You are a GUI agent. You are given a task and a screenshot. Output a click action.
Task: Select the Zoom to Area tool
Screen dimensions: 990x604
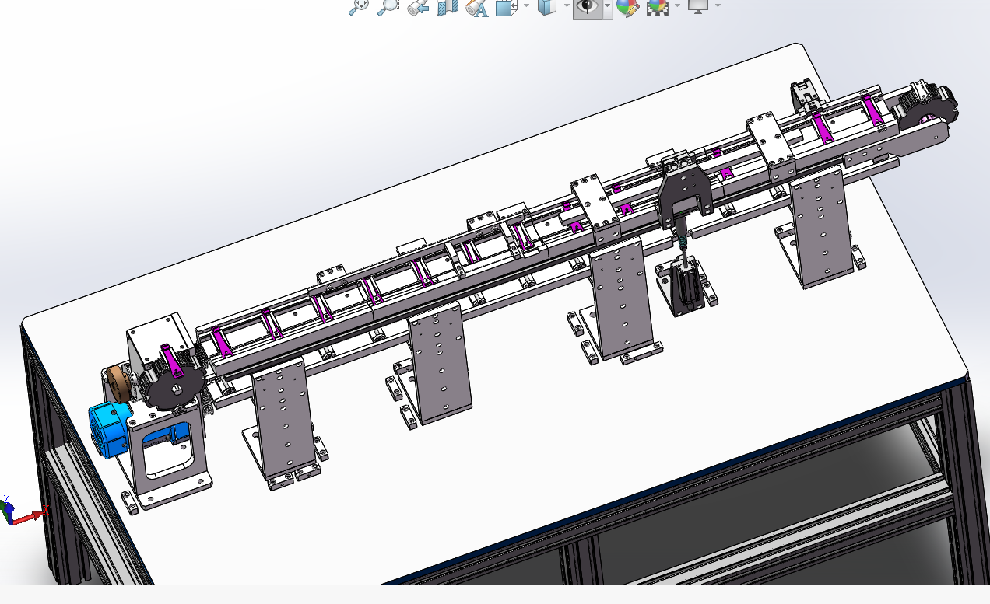pyautogui.click(x=388, y=7)
